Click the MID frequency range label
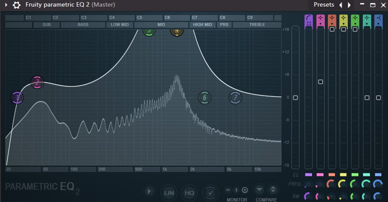This screenshot has height=202, width=388. pyautogui.click(x=161, y=25)
